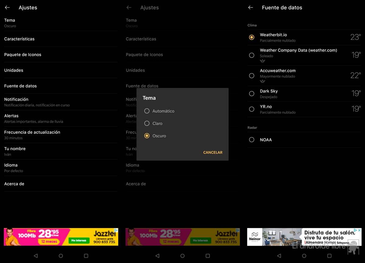
Task: Tap CANCELAR in Tema dialog
Action: (213, 153)
